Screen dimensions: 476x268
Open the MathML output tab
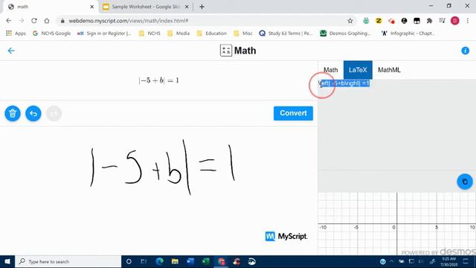tap(389, 70)
